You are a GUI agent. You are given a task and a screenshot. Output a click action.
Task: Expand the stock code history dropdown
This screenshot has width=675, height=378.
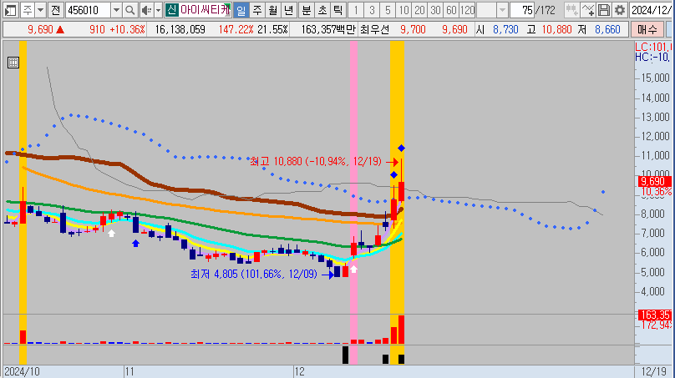pos(116,10)
